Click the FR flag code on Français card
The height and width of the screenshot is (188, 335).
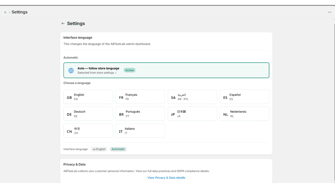click(x=121, y=98)
